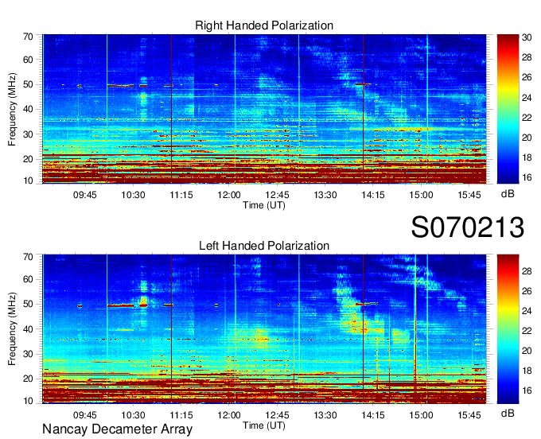Click the 28 dB value on Left Handed colorbar
Viewport: 541px width, 439px height.
[x=527, y=271]
